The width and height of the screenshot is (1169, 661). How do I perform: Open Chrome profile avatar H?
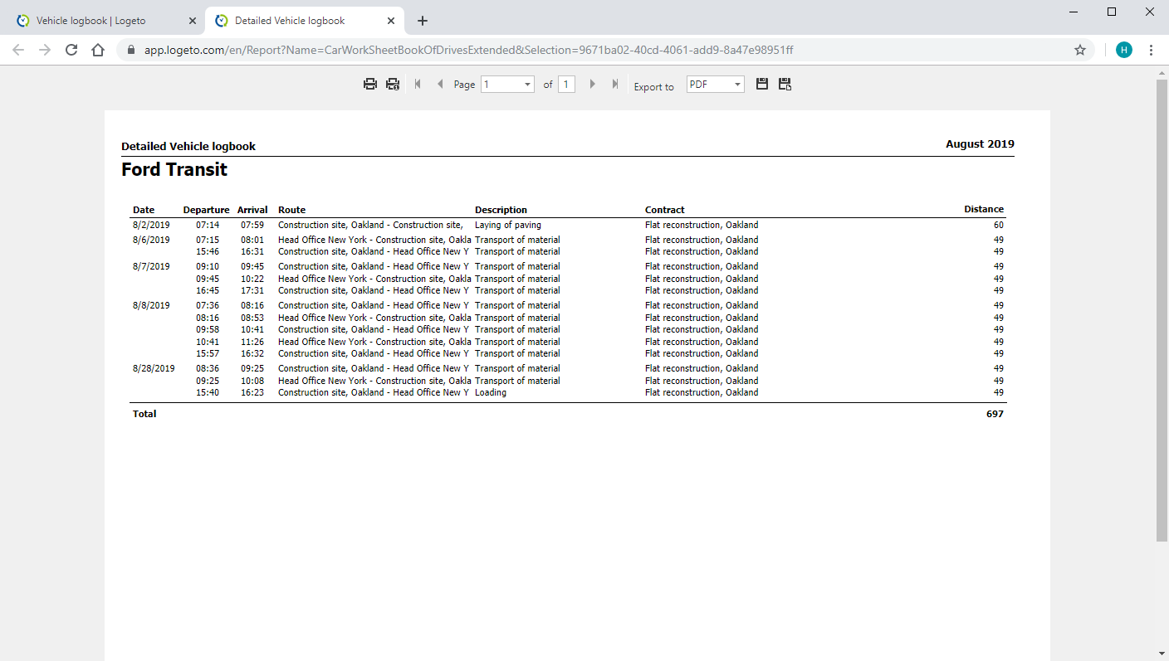(x=1123, y=50)
